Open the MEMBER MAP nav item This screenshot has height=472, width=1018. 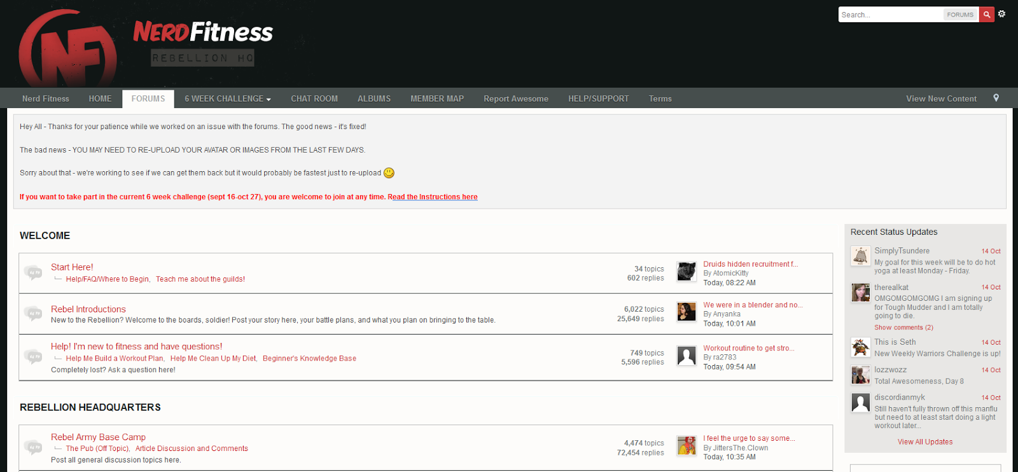pos(437,99)
